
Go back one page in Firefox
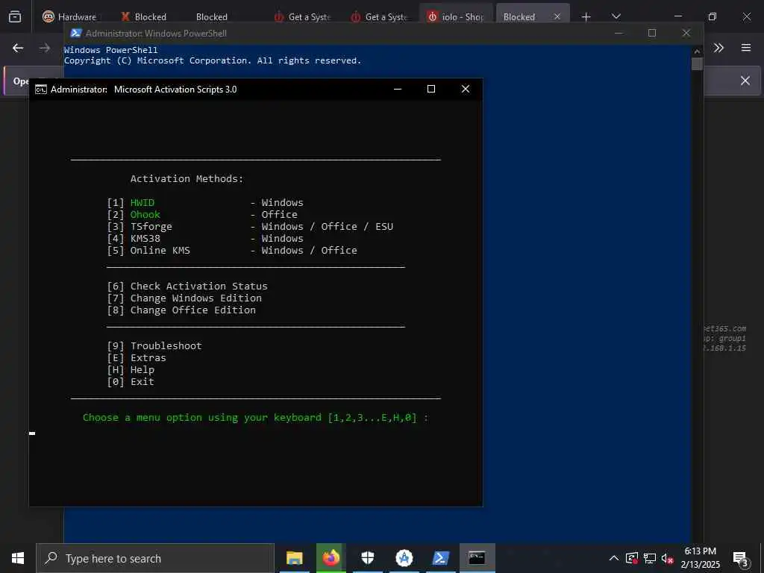point(18,48)
